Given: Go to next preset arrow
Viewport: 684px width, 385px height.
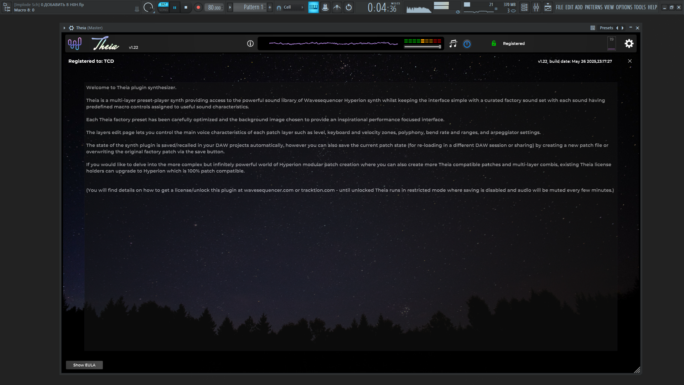Looking at the screenshot, I should [622, 28].
